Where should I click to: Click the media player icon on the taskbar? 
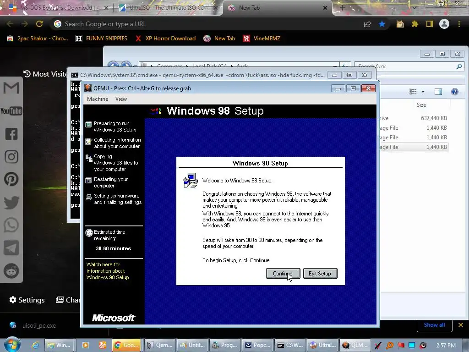point(86,346)
